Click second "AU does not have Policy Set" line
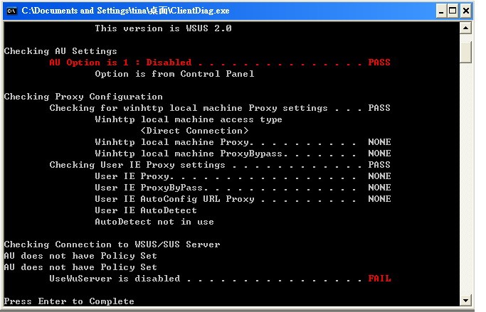The image size is (486, 312). point(80,267)
